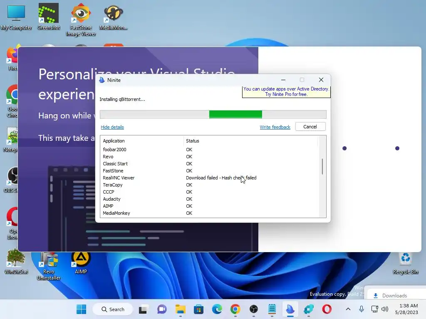Select the RealVNC Viewer row
Image resolution: width=426 pixels, height=319 pixels.
tap(209, 178)
